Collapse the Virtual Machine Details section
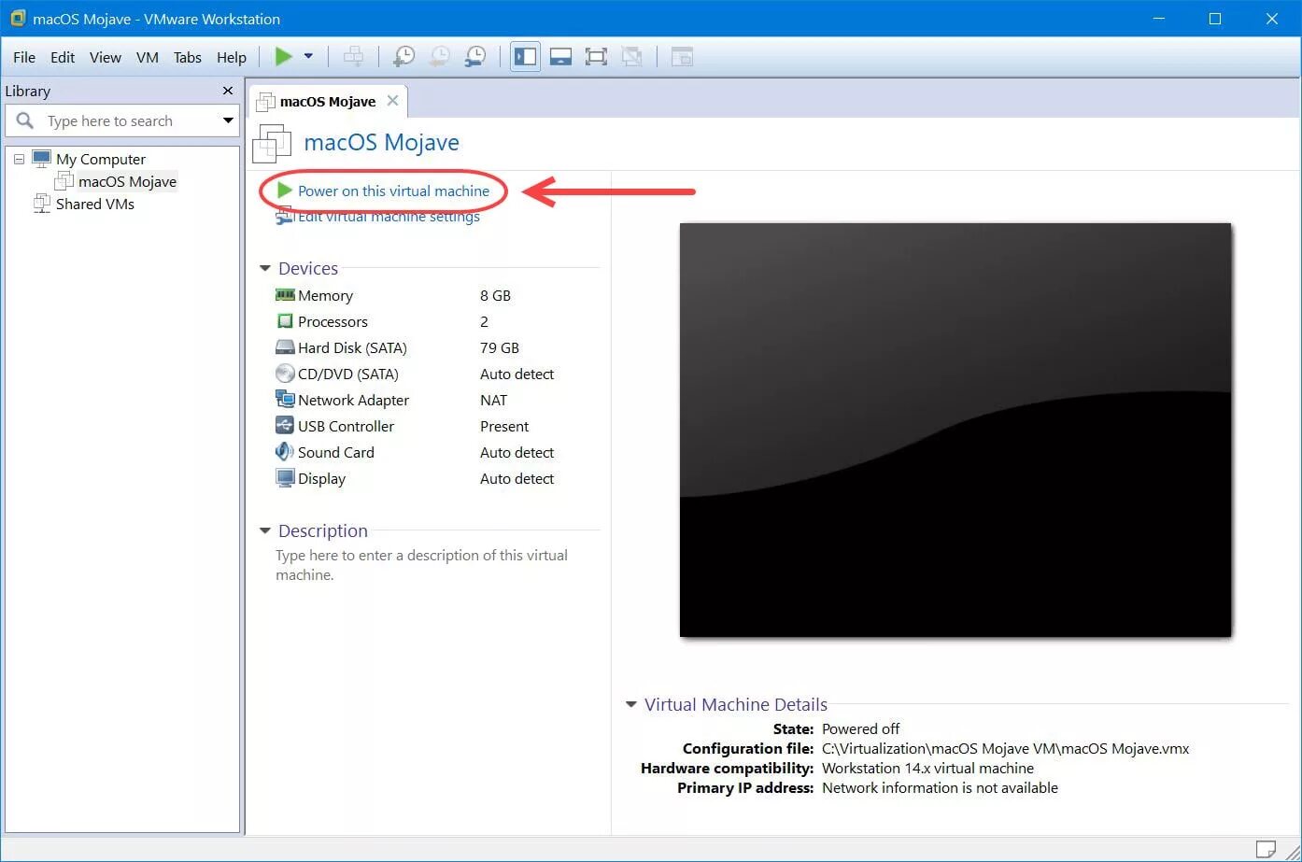 [631, 704]
